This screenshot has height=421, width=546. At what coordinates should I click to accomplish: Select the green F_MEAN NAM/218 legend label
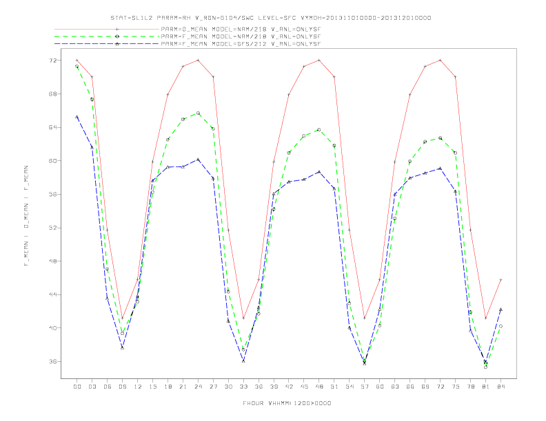[x=241, y=36]
